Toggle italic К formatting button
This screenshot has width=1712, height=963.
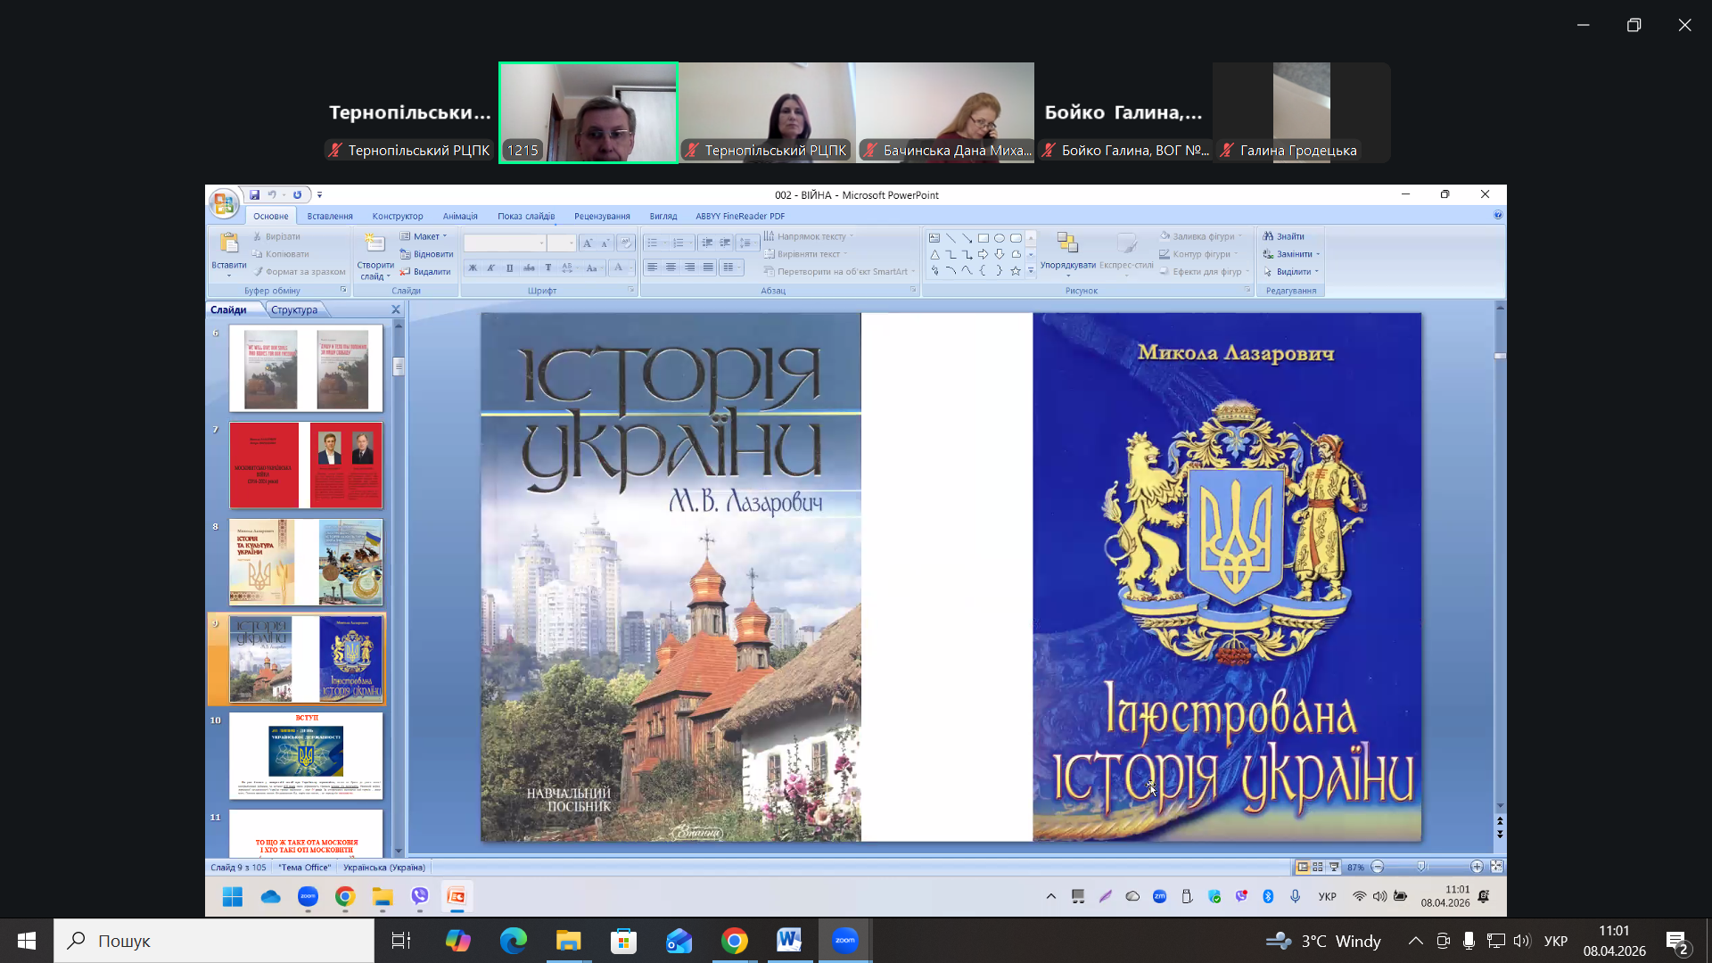490,267
